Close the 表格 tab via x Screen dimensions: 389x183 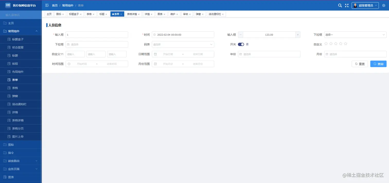(x=93, y=14)
